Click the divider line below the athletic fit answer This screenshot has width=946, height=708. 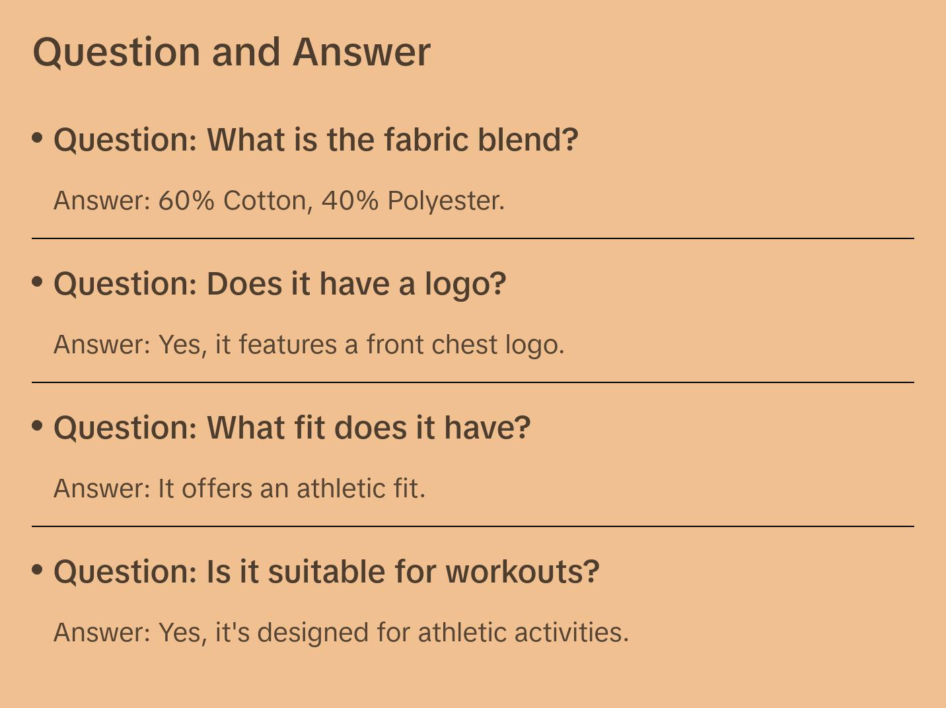[473, 526]
